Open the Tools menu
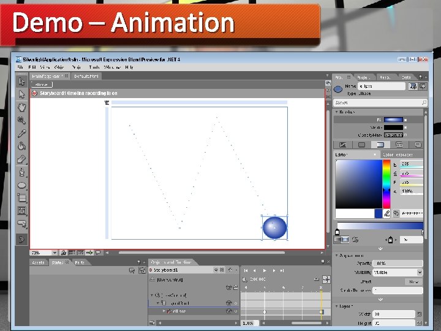441x331 pixels. [x=94, y=67]
